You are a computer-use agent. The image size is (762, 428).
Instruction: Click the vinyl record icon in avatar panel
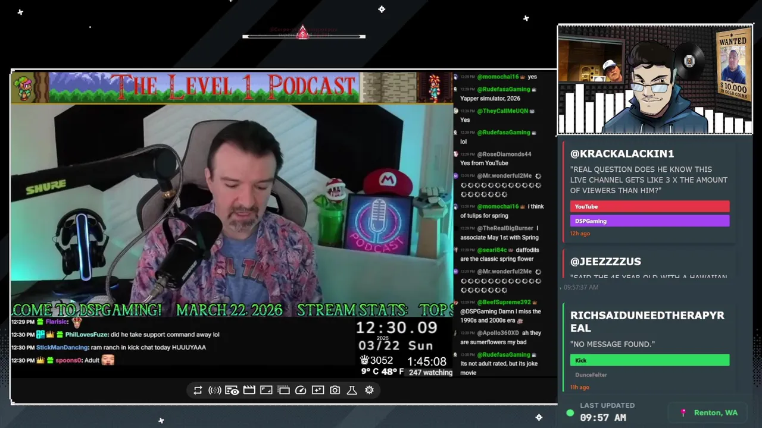pyautogui.click(x=689, y=61)
